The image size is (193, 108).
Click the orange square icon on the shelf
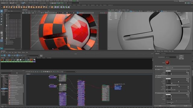coord(52,7)
